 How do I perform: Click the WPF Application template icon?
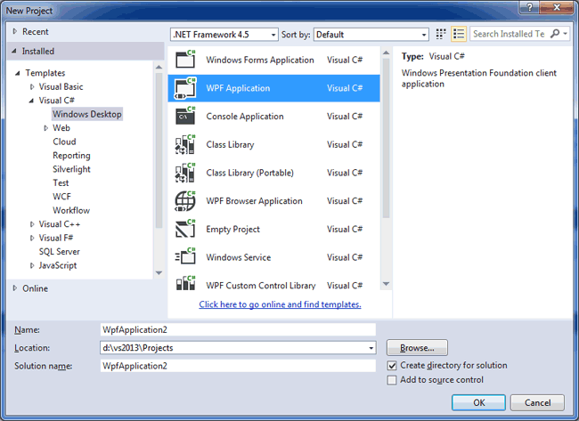tap(185, 88)
